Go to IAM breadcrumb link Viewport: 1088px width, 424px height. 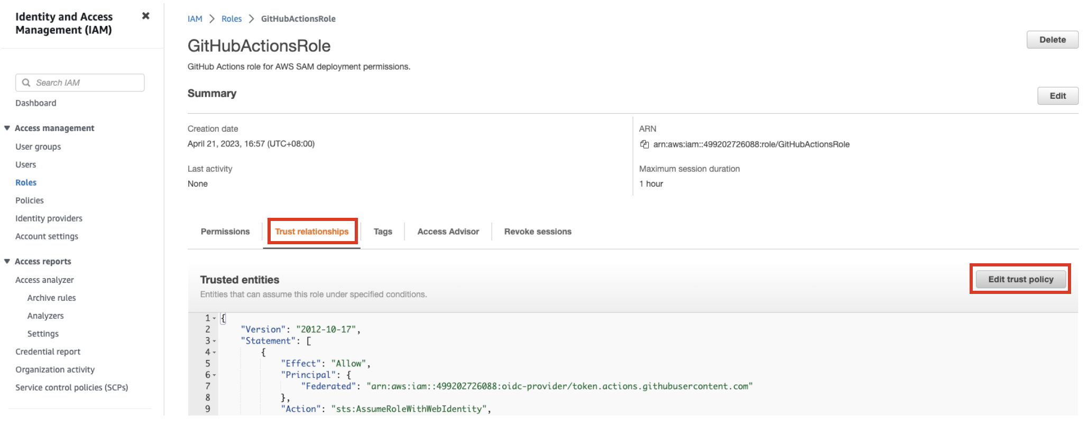coord(195,19)
